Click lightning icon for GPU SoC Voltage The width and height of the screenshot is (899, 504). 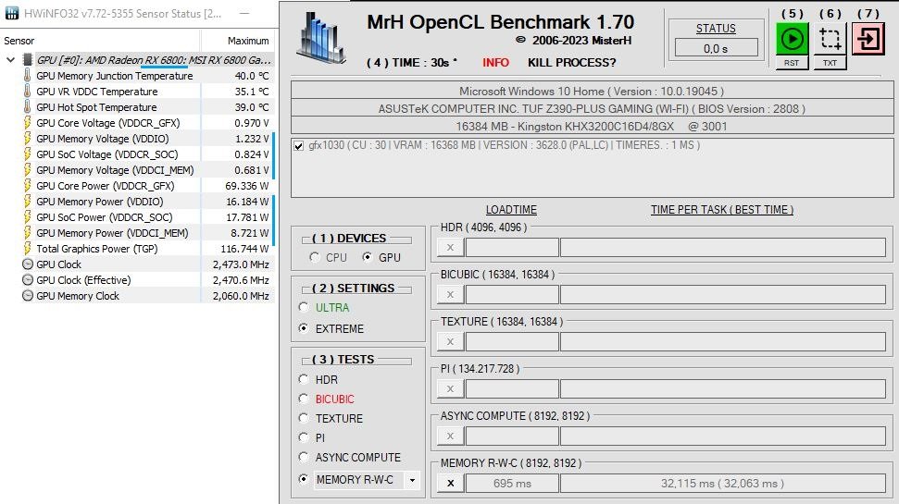click(x=27, y=154)
